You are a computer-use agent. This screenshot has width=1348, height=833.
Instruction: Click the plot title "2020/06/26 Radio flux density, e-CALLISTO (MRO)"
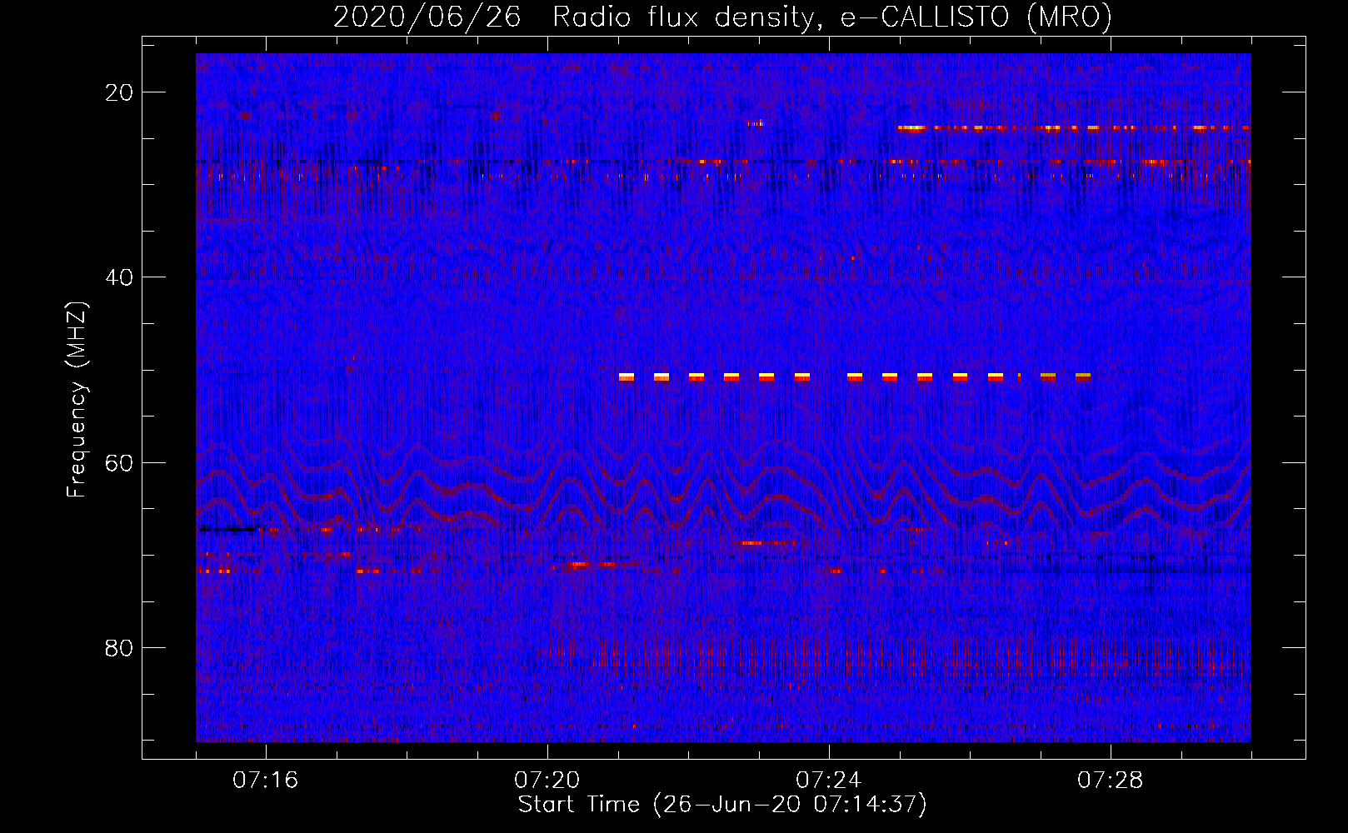(722, 17)
